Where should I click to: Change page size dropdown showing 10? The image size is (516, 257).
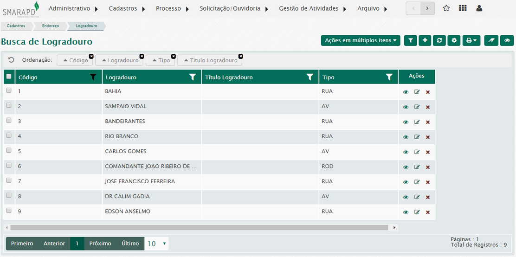pos(157,244)
